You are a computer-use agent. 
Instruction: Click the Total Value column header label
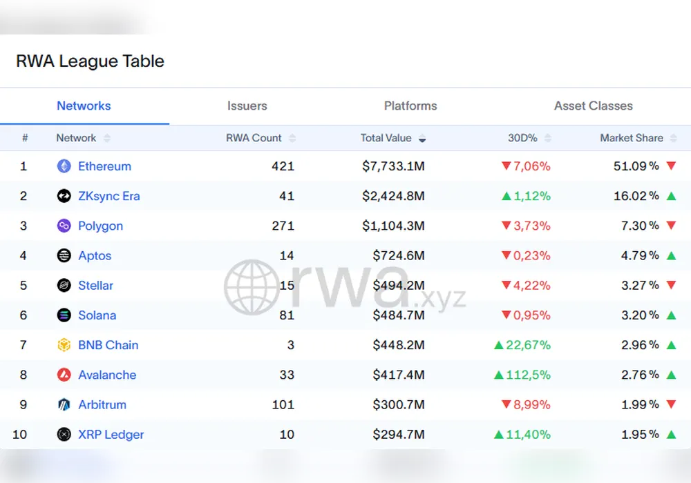[x=386, y=138]
